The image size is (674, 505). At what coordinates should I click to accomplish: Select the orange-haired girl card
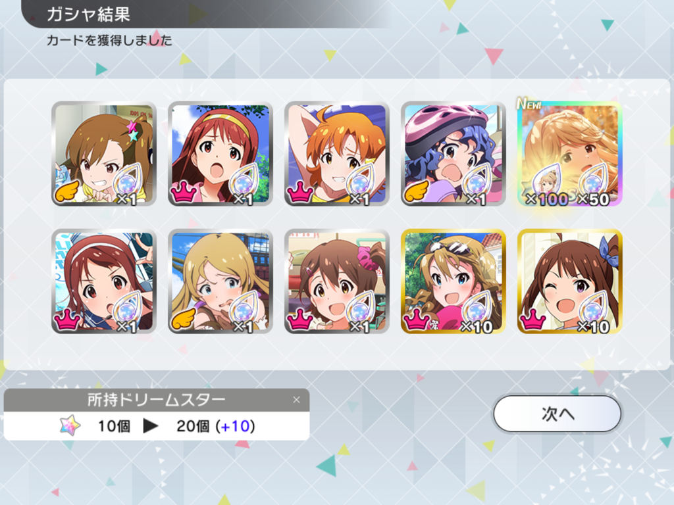[336, 153]
